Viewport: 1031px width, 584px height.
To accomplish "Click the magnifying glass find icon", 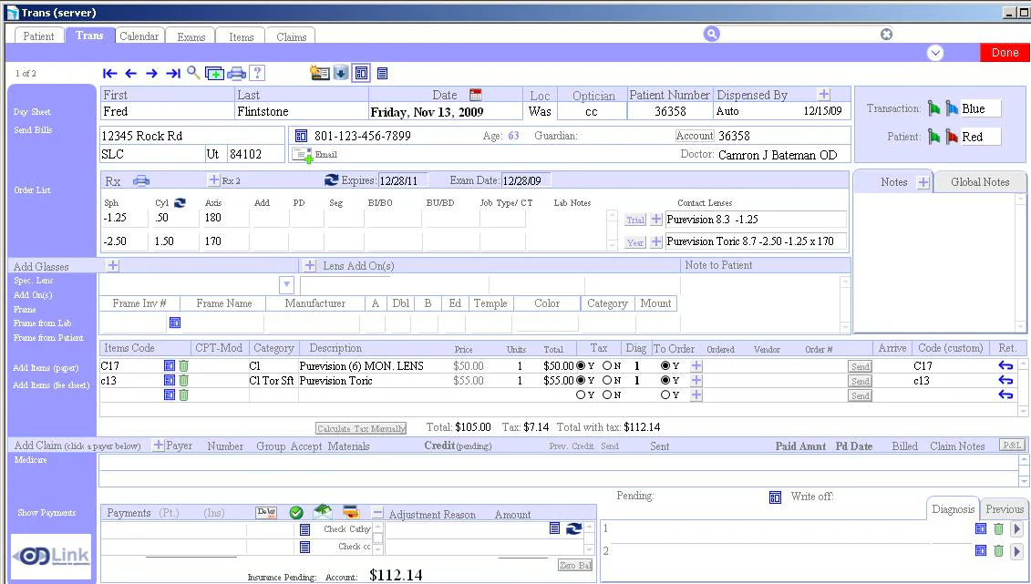I will 193,72.
